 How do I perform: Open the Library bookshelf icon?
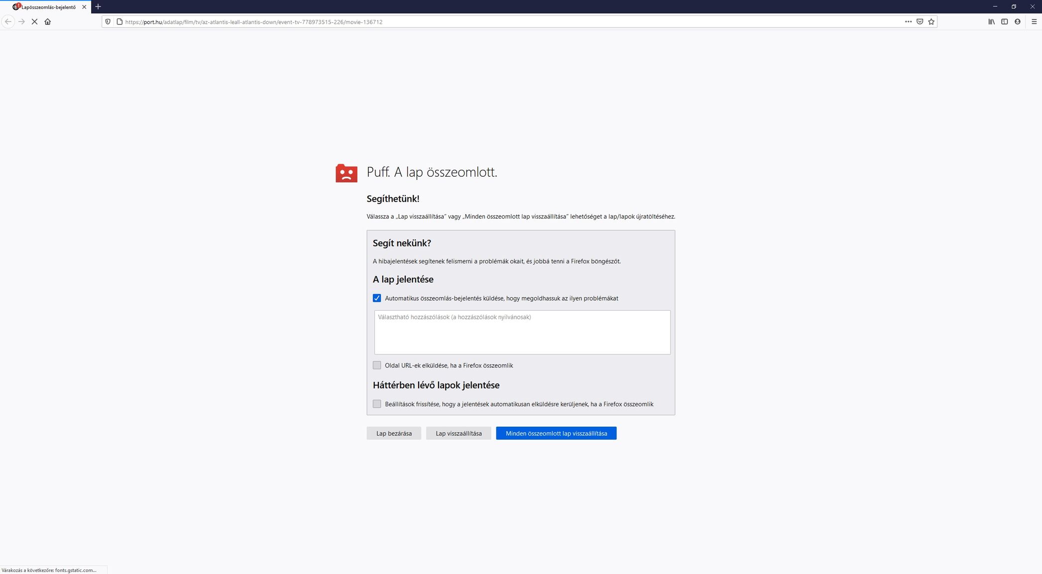click(991, 21)
